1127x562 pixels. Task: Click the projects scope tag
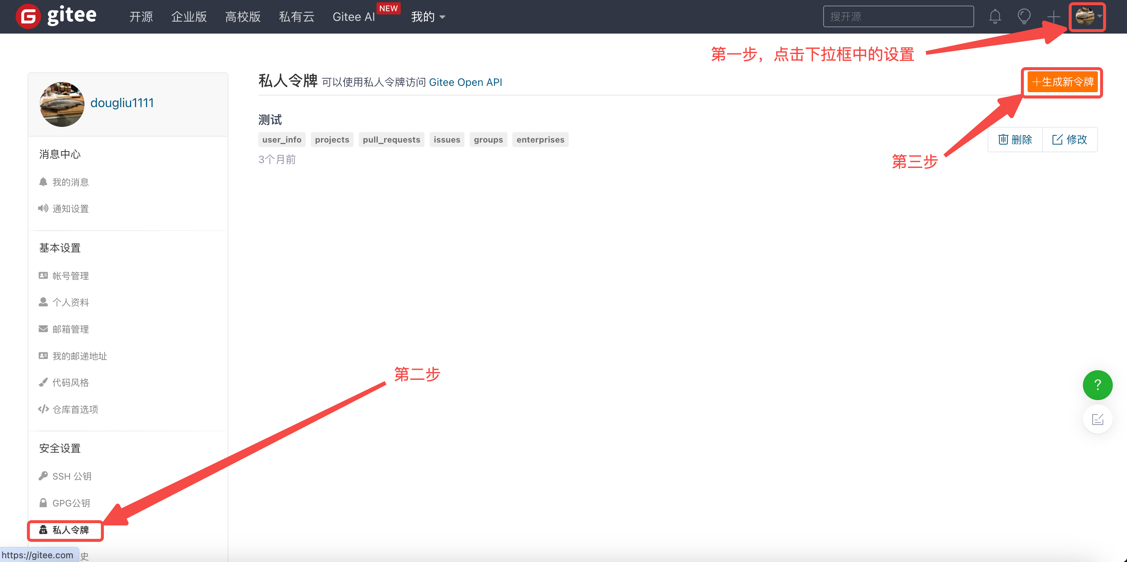tap(332, 140)
